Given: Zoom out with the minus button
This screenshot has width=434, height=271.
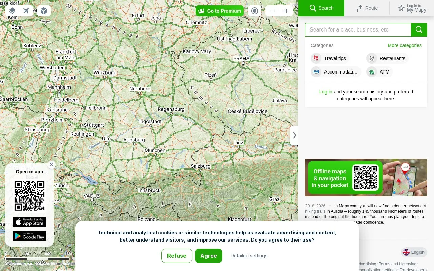Looking at the screenshot, I should click(x=272, y=11).
